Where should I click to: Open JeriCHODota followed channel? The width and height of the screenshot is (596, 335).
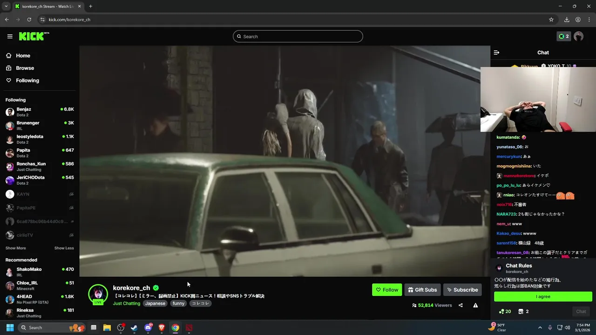click(x=40, y=180)
